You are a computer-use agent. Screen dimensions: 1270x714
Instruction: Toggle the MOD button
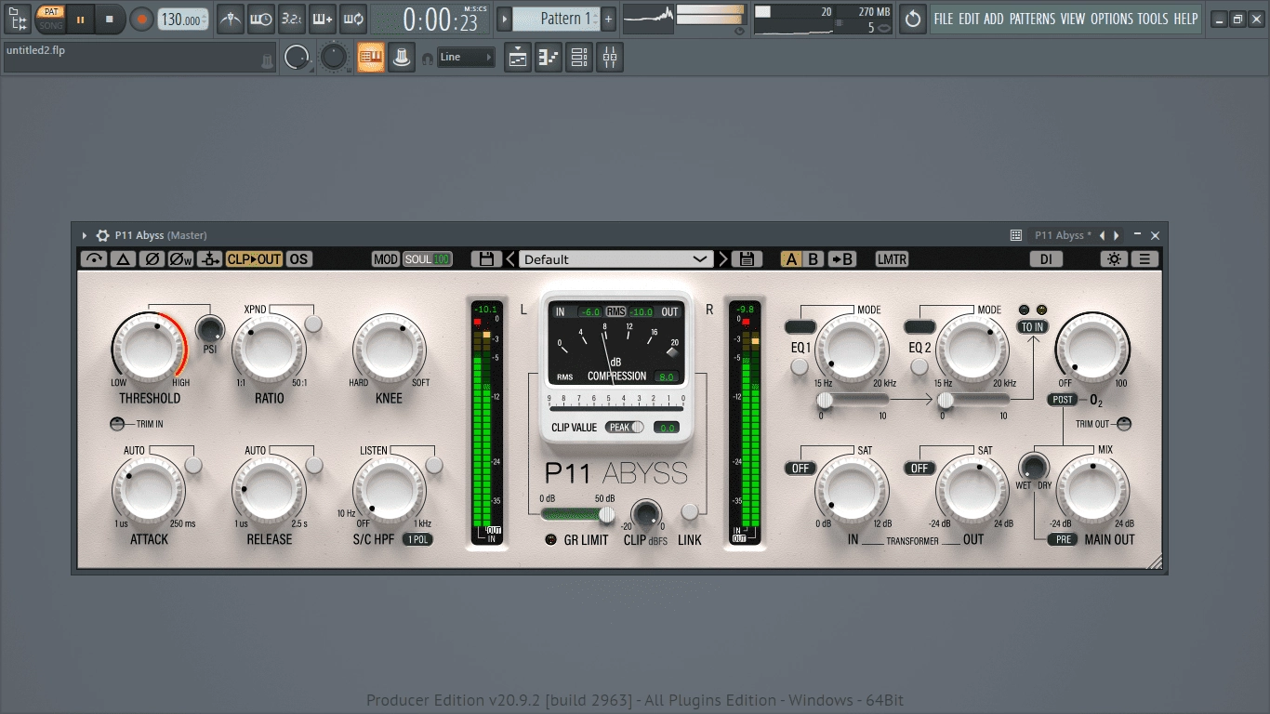tap(386, 259)
